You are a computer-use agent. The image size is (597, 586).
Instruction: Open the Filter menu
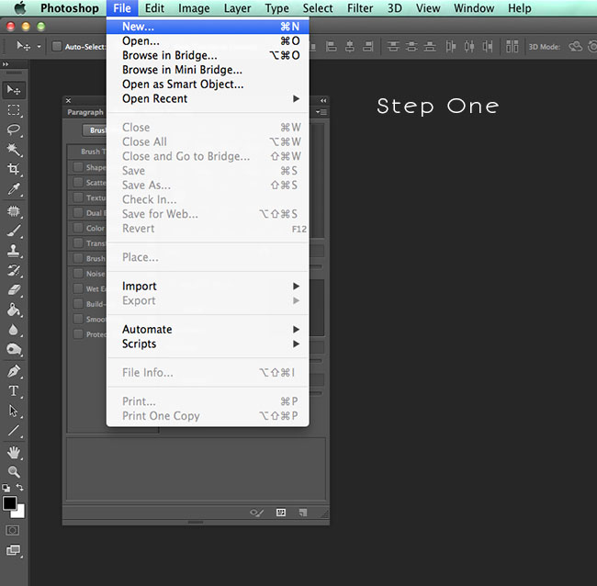(x=360, y=8)
